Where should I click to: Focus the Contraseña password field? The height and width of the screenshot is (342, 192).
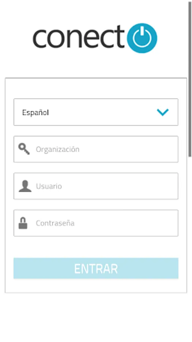pyautogui.click(x=96, y=223)
